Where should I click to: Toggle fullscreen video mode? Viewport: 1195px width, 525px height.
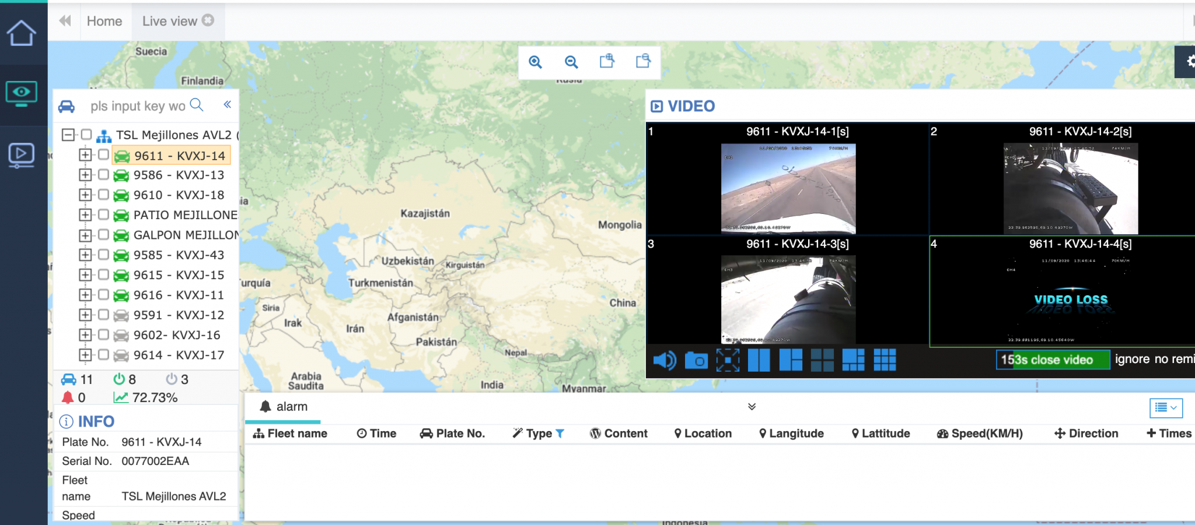click(728, 360)
